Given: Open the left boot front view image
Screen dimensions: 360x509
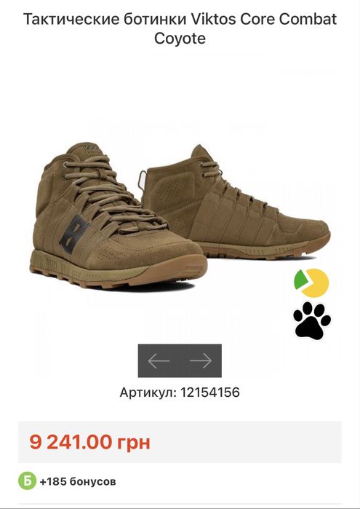Looking at the screenshot, I should coord(119,215).
